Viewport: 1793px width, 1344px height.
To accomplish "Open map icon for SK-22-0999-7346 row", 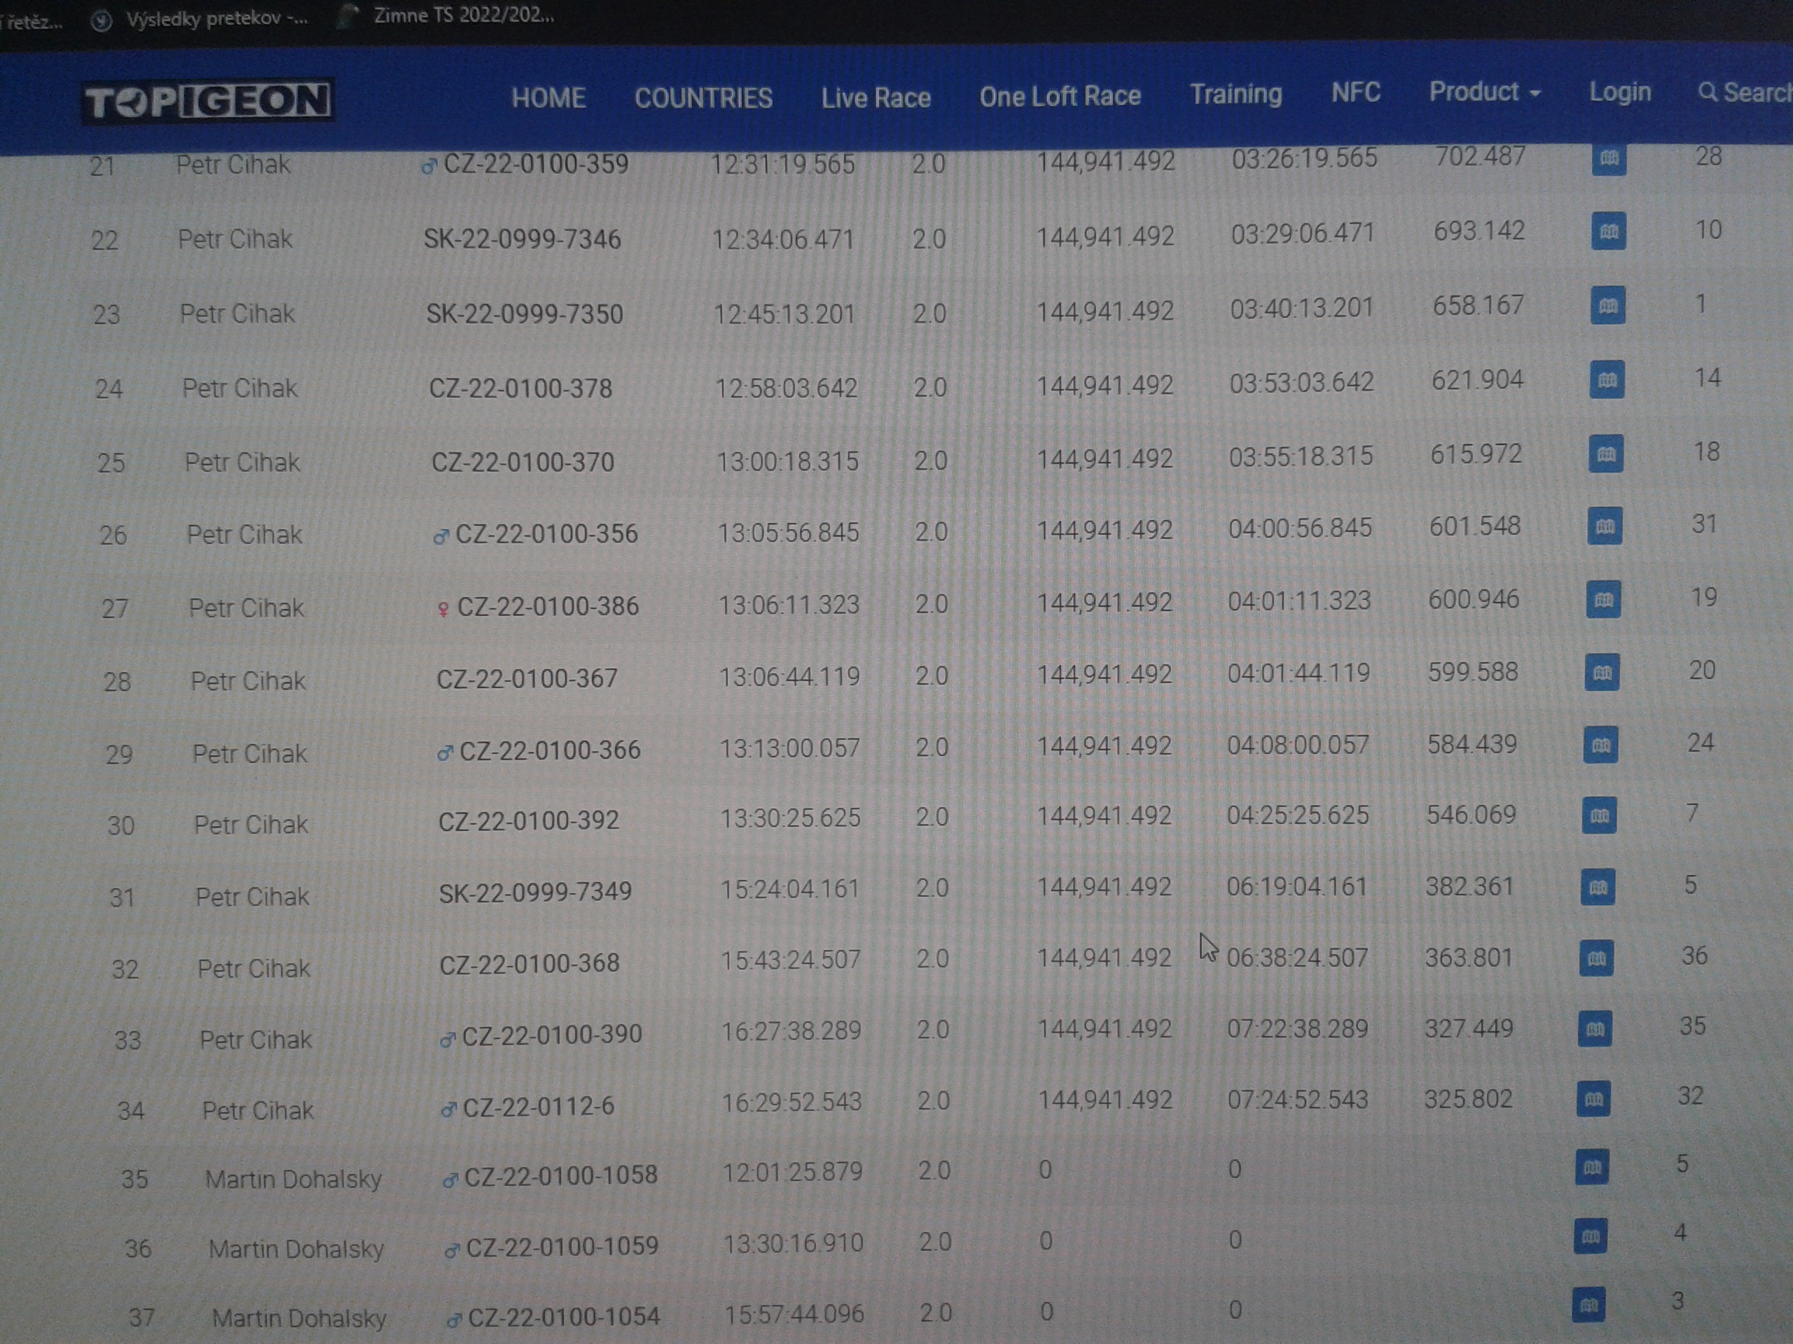I will pyautogui.click(x=1608, y=232).
